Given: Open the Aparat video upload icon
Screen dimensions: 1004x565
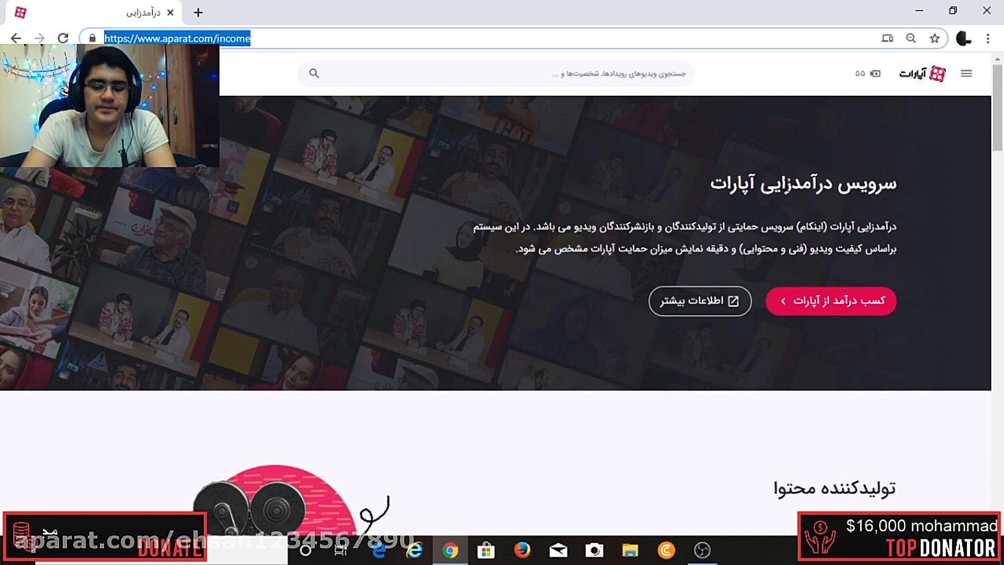Looking at the screenshot, I should (x=874, y=73).
